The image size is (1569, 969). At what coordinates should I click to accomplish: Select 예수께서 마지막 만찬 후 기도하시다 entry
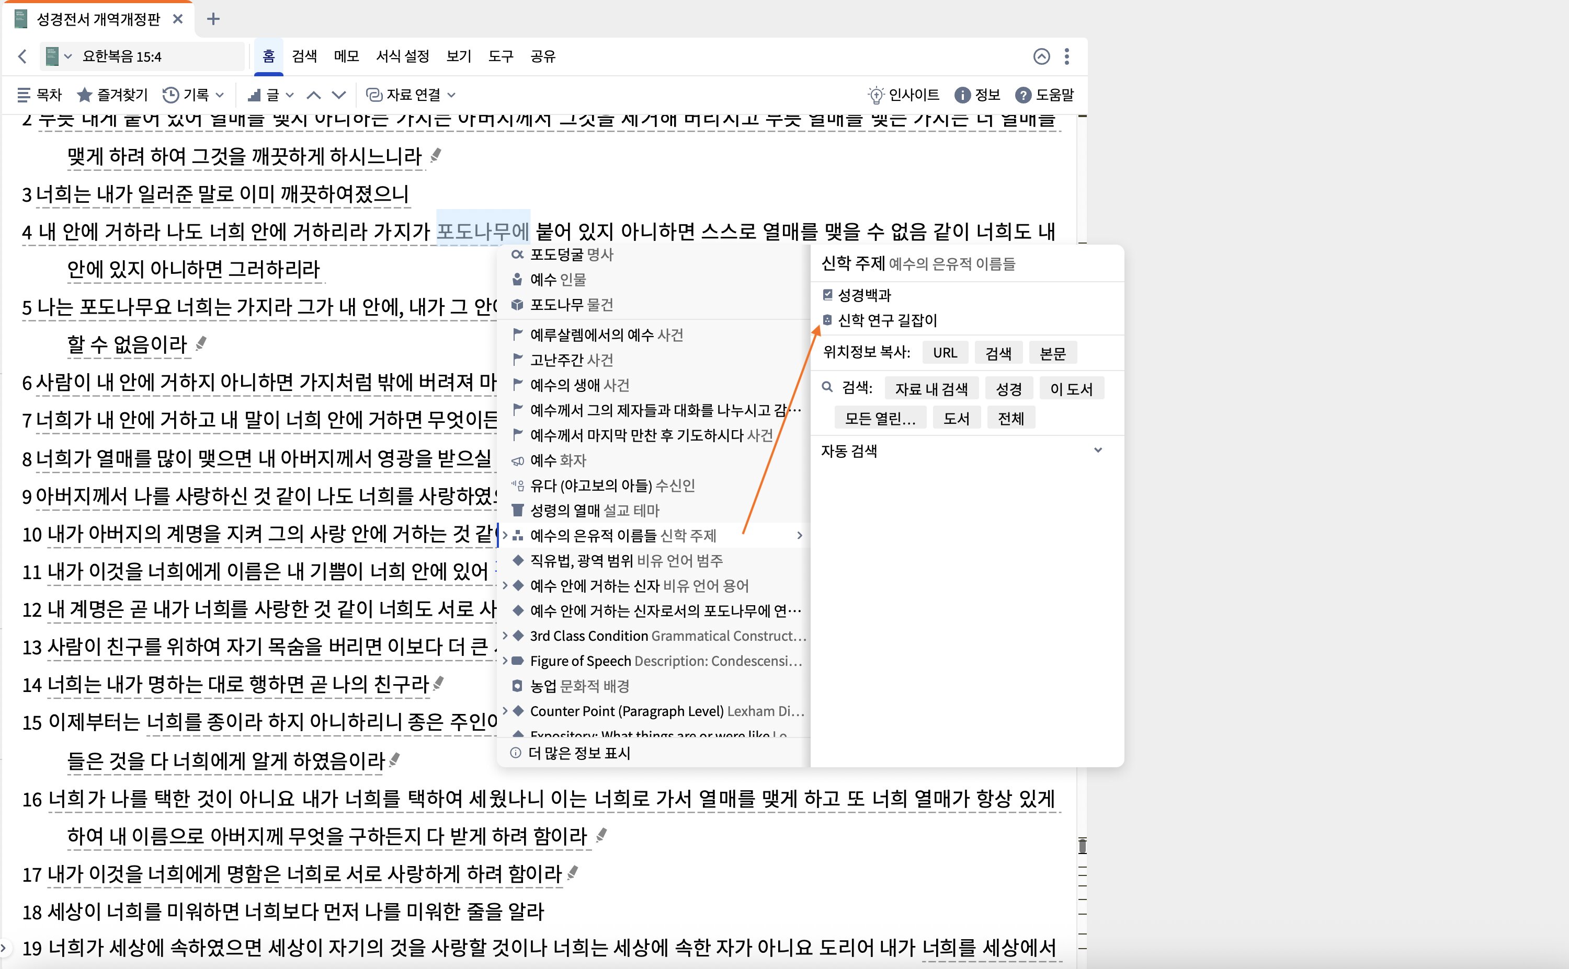[x=654, y=435]
